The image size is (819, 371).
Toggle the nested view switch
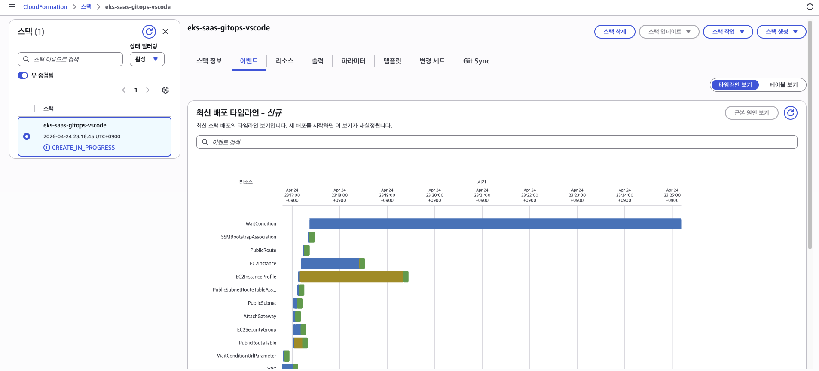tap(23, 75)
